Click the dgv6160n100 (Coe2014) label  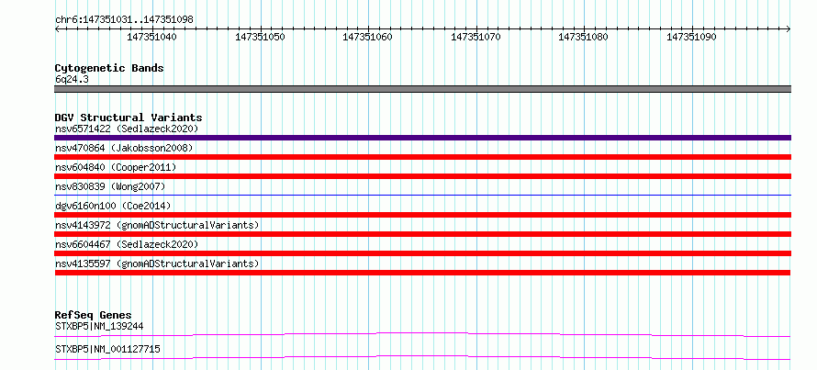[x=113, y=206]
